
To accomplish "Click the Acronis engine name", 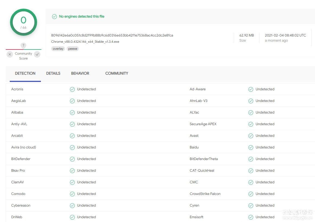I will [17, 89].
